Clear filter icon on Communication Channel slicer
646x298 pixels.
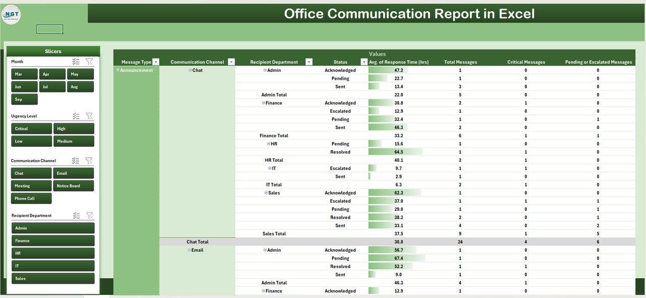(x=89, y=161)
